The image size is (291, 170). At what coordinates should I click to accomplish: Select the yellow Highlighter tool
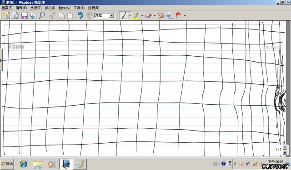point(136,15)
